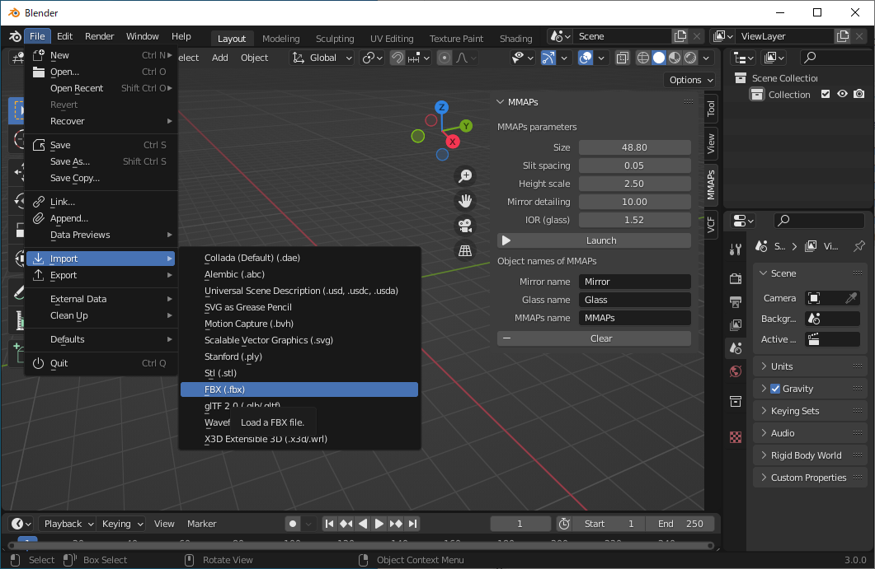The height and width of the screenshot is (569, 875).
Task: Click the End frame field 250
Action: coord(679,524)
